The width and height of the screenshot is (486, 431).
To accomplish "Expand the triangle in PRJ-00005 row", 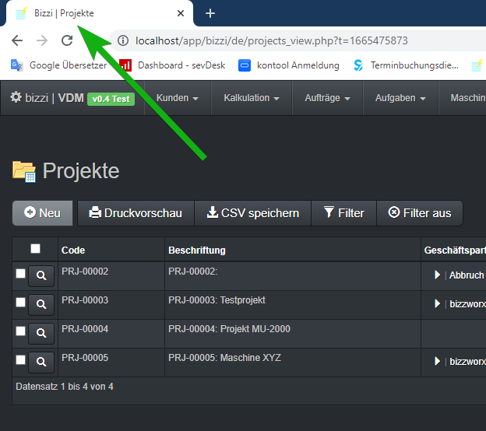I will click(438, 361).
